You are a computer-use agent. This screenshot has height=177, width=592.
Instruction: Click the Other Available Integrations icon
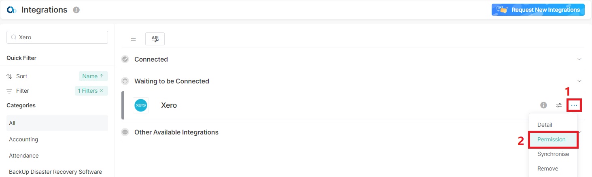coord(125,132)
